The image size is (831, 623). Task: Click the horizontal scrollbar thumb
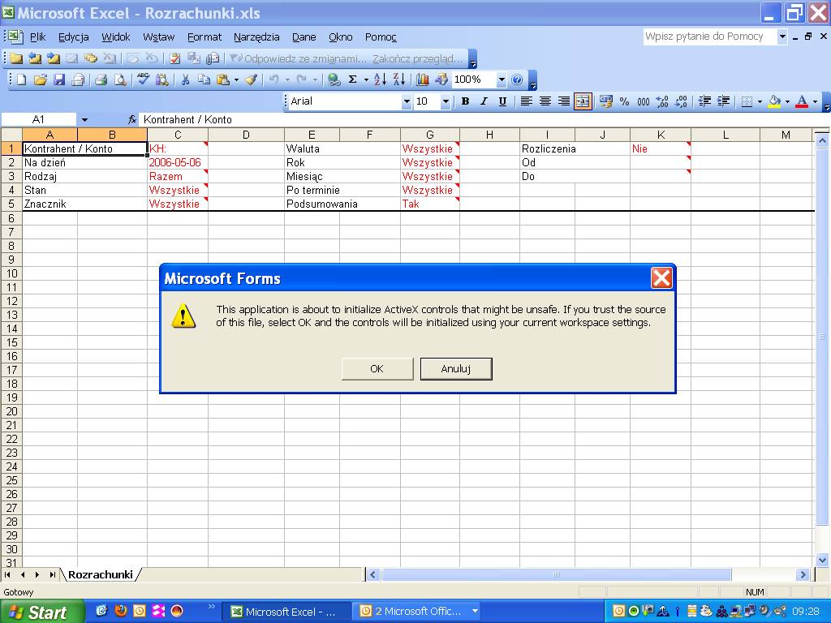click(x=557, y=575)
